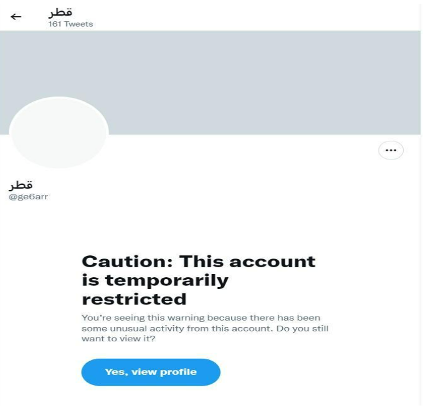
Task: Click 'You're seeing this warning' text line
Action: click(x=143, y=318)
